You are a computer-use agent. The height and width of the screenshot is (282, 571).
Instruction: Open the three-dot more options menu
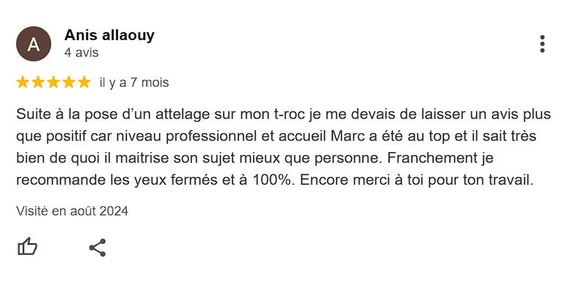[x=542, y=44]
